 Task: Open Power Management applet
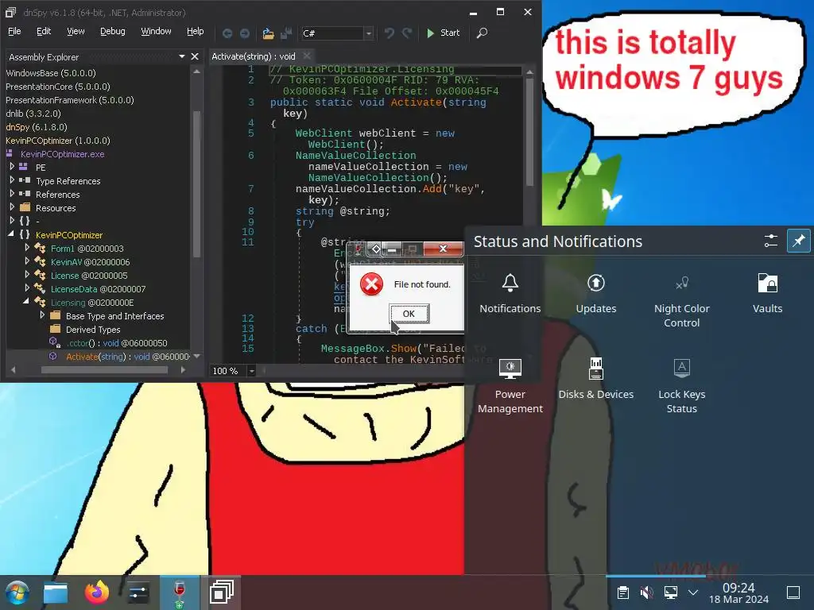tap(510, 387)
